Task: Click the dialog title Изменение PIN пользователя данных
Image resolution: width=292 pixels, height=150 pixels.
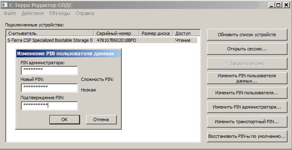Action: 66,54
